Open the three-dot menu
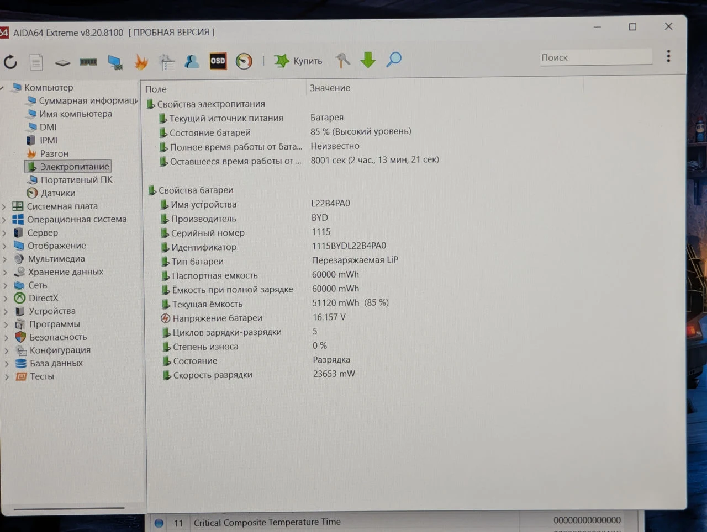This screenshot has height=532, width=707. tap(668, 56)
